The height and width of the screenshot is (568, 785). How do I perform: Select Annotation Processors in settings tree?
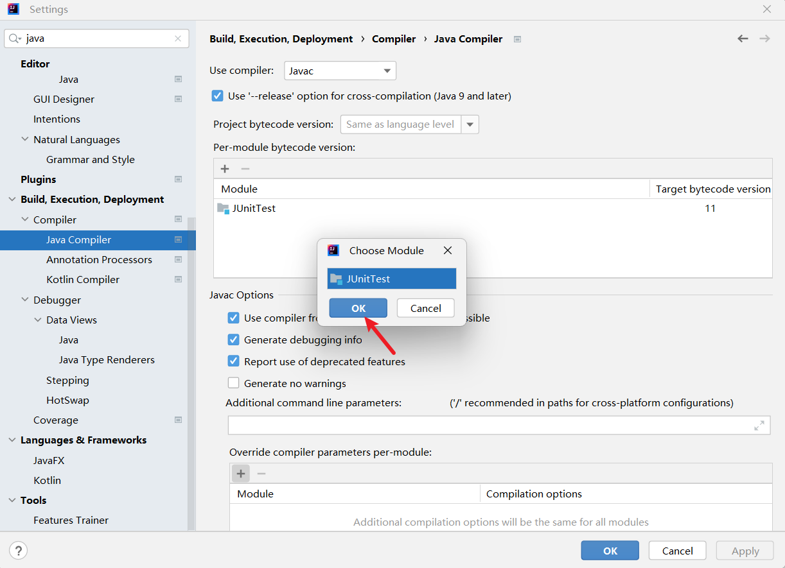tap(99, 259)
